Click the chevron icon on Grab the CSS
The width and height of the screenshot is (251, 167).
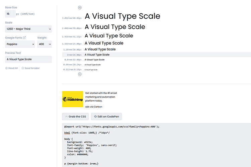click(x=66, y=117)
